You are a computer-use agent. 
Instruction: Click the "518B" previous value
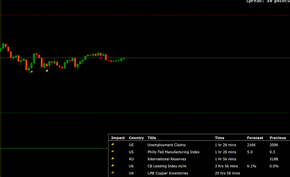pos(274,159)
